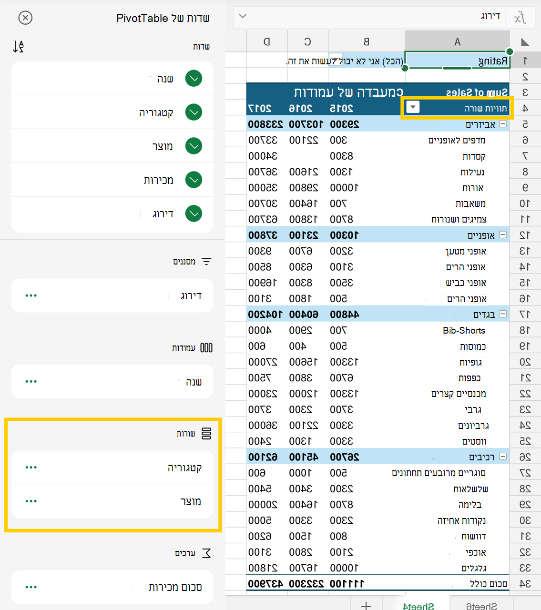Select row header 2

tap(525, 76)
